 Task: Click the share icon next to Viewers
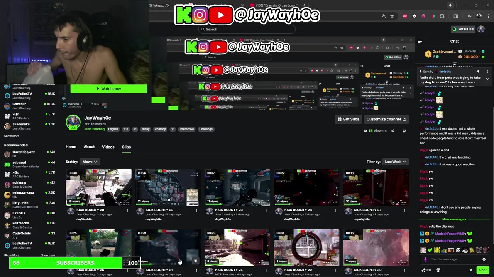click(x=393, y=131)
